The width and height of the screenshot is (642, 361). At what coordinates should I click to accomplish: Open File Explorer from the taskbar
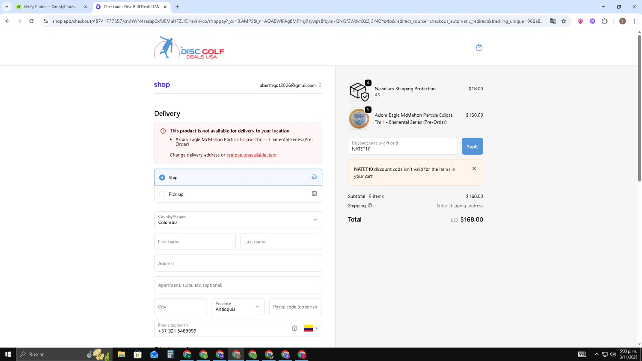(x=121, y=354)
